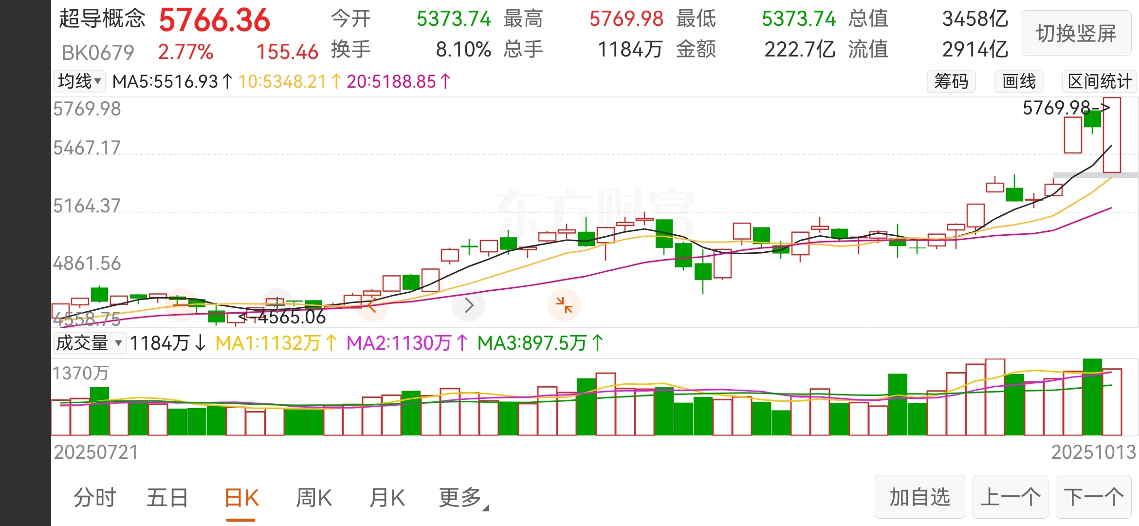Image resolution: width=1139 pixels, height=526 pixels.
Task: Click the collapse arrows chart icon
Action: click(x=565, y=305)
